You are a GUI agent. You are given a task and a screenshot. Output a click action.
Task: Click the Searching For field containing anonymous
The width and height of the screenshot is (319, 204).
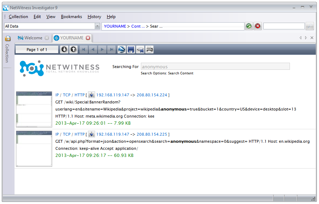coord(215,66)
